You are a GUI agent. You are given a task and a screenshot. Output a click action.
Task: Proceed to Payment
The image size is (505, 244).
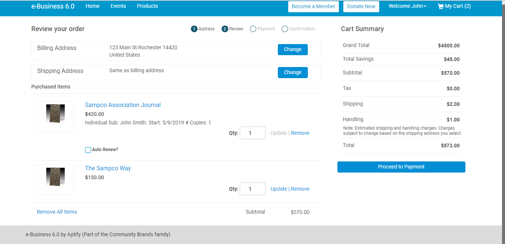click(401, 167)
